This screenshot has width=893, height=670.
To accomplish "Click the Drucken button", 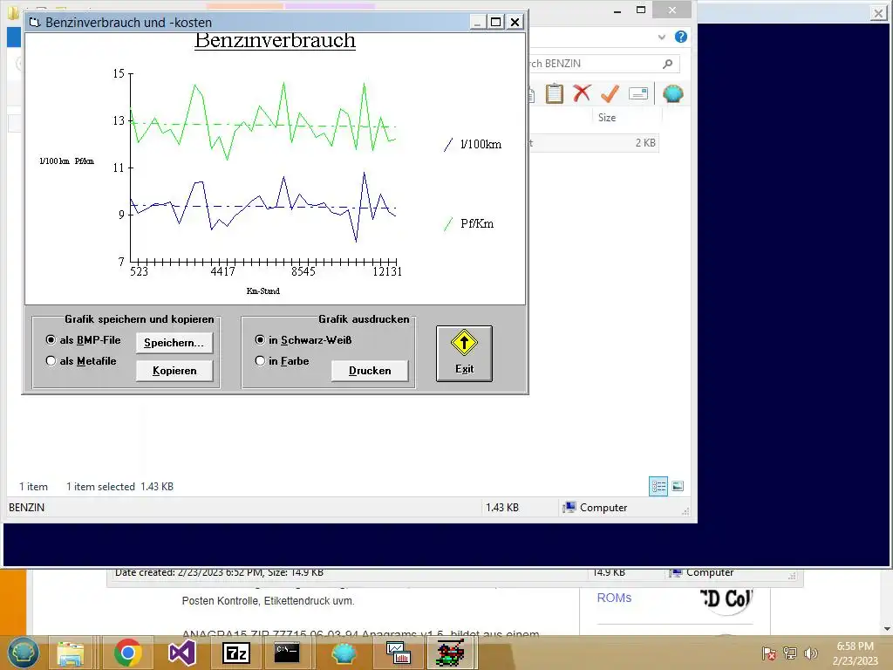I will [370, 370].
